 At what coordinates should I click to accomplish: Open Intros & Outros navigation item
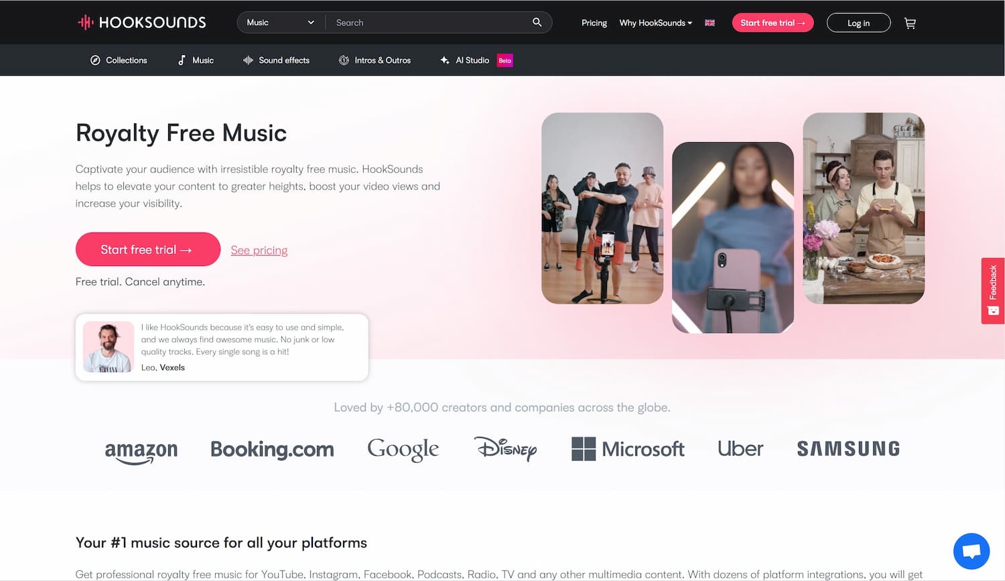[x=375, y=60]
